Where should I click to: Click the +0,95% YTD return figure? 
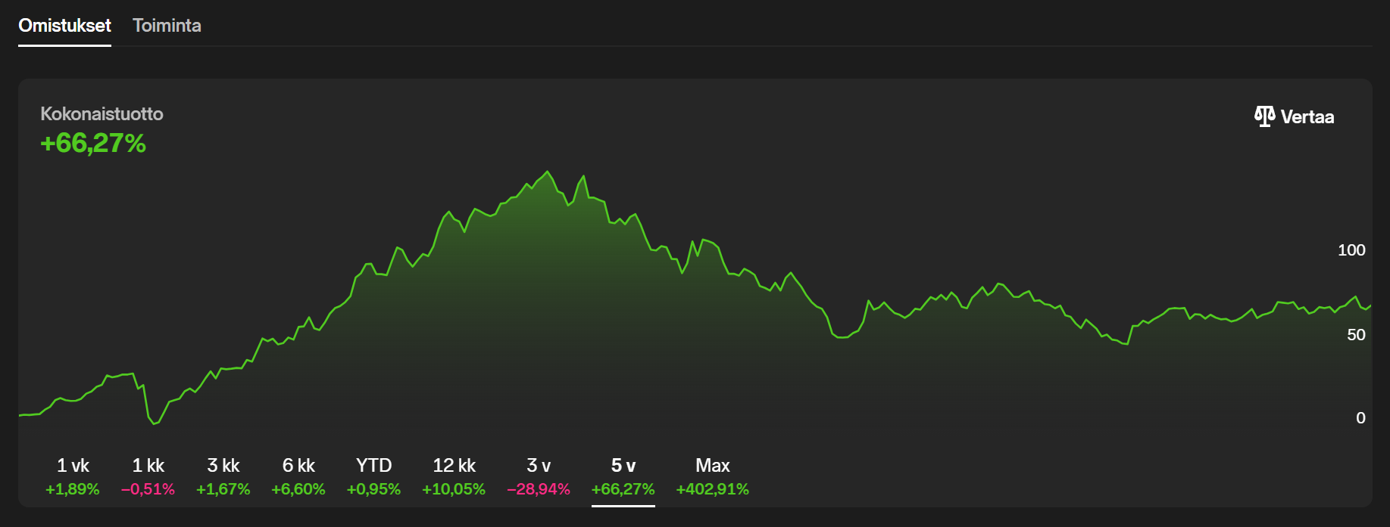pyautogui.click(x=373, y=489)
